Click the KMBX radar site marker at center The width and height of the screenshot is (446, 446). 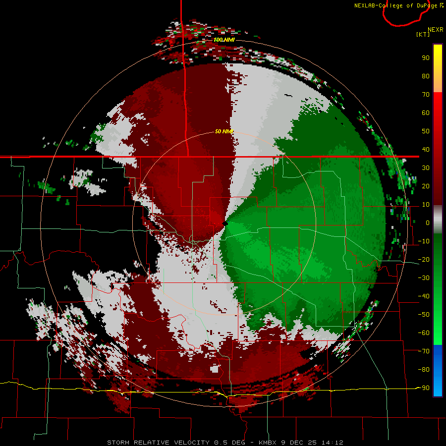point(225,223)
